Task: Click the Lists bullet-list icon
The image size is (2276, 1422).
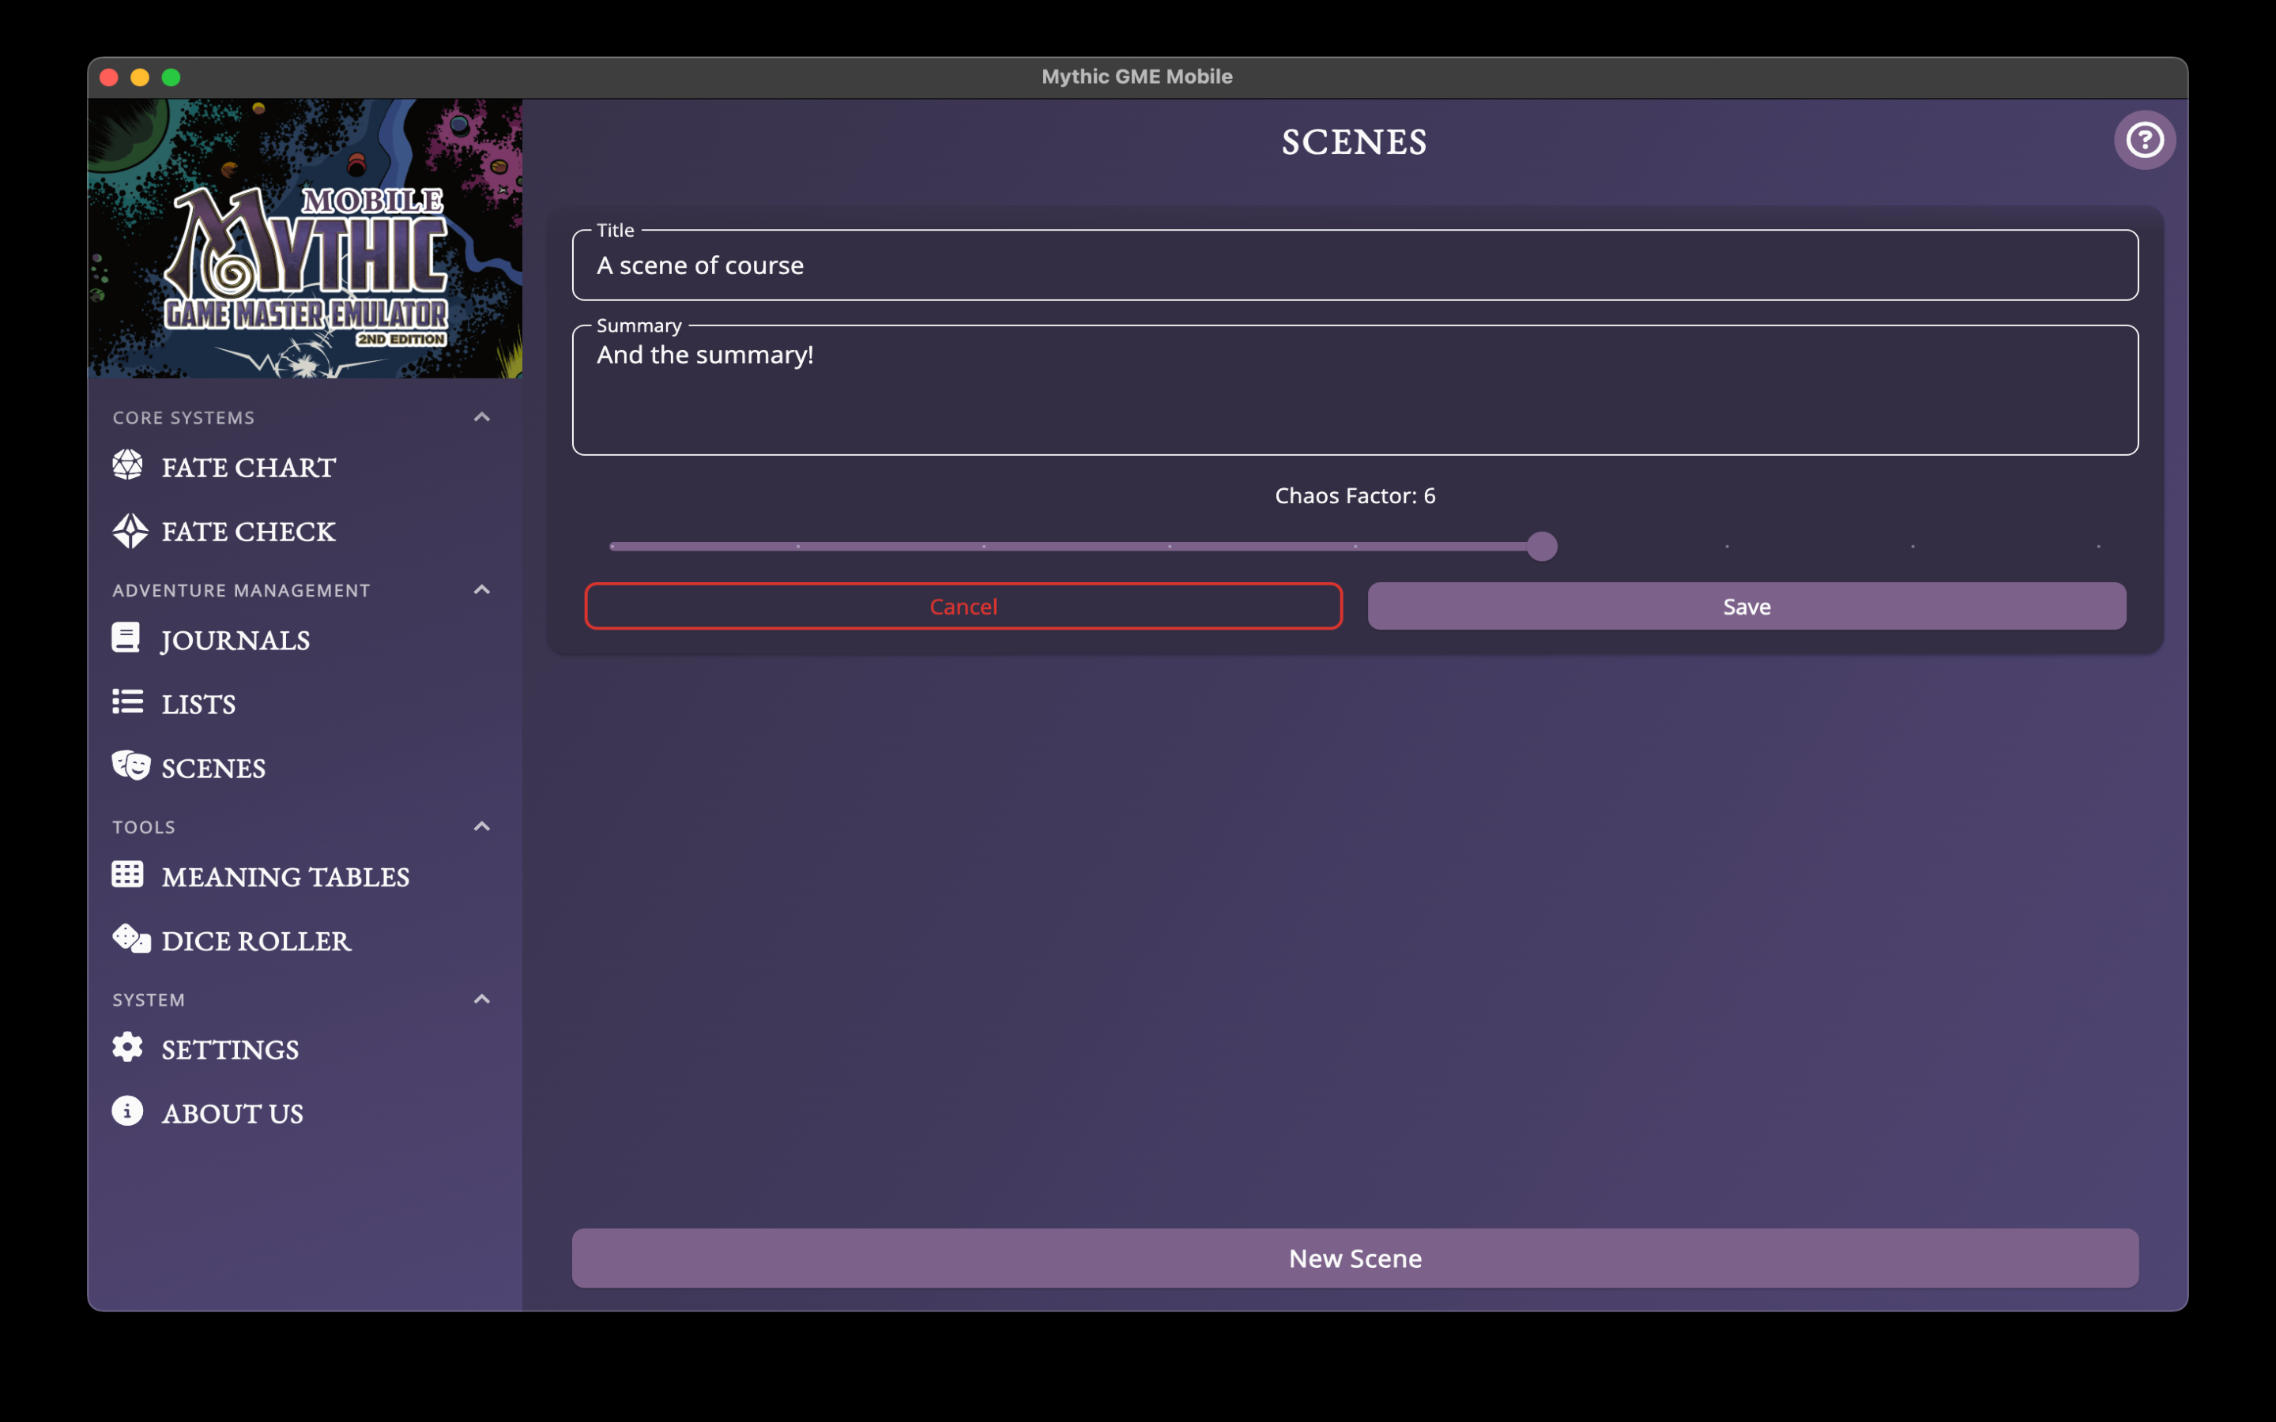Action: 128,702
